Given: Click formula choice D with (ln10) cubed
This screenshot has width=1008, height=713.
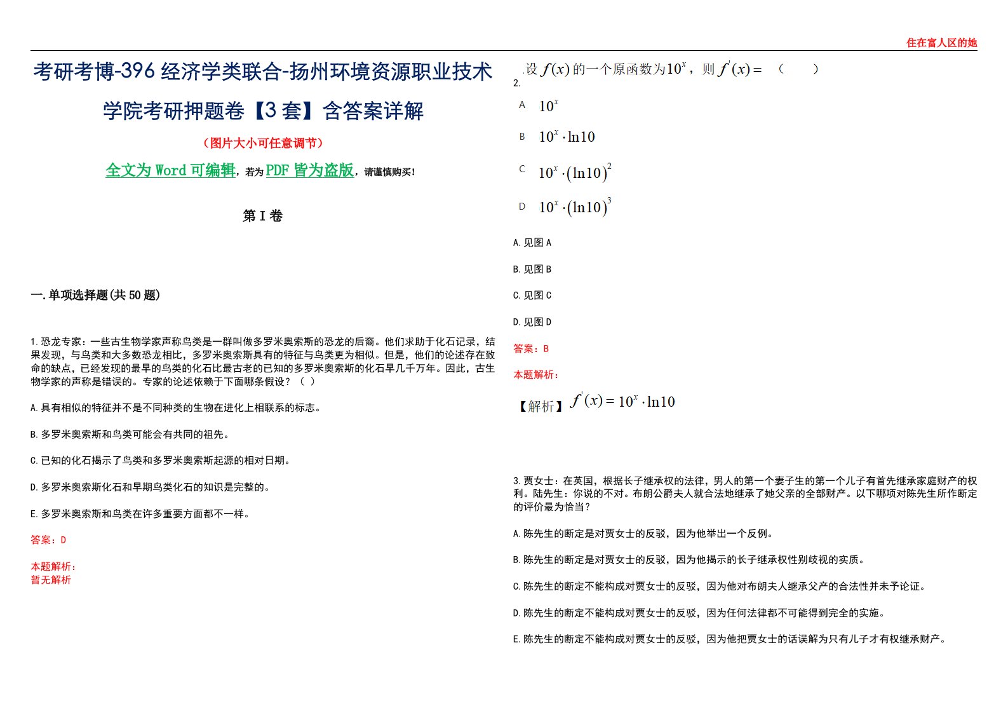Looking at the screenshot, I should tap(575, 207).
